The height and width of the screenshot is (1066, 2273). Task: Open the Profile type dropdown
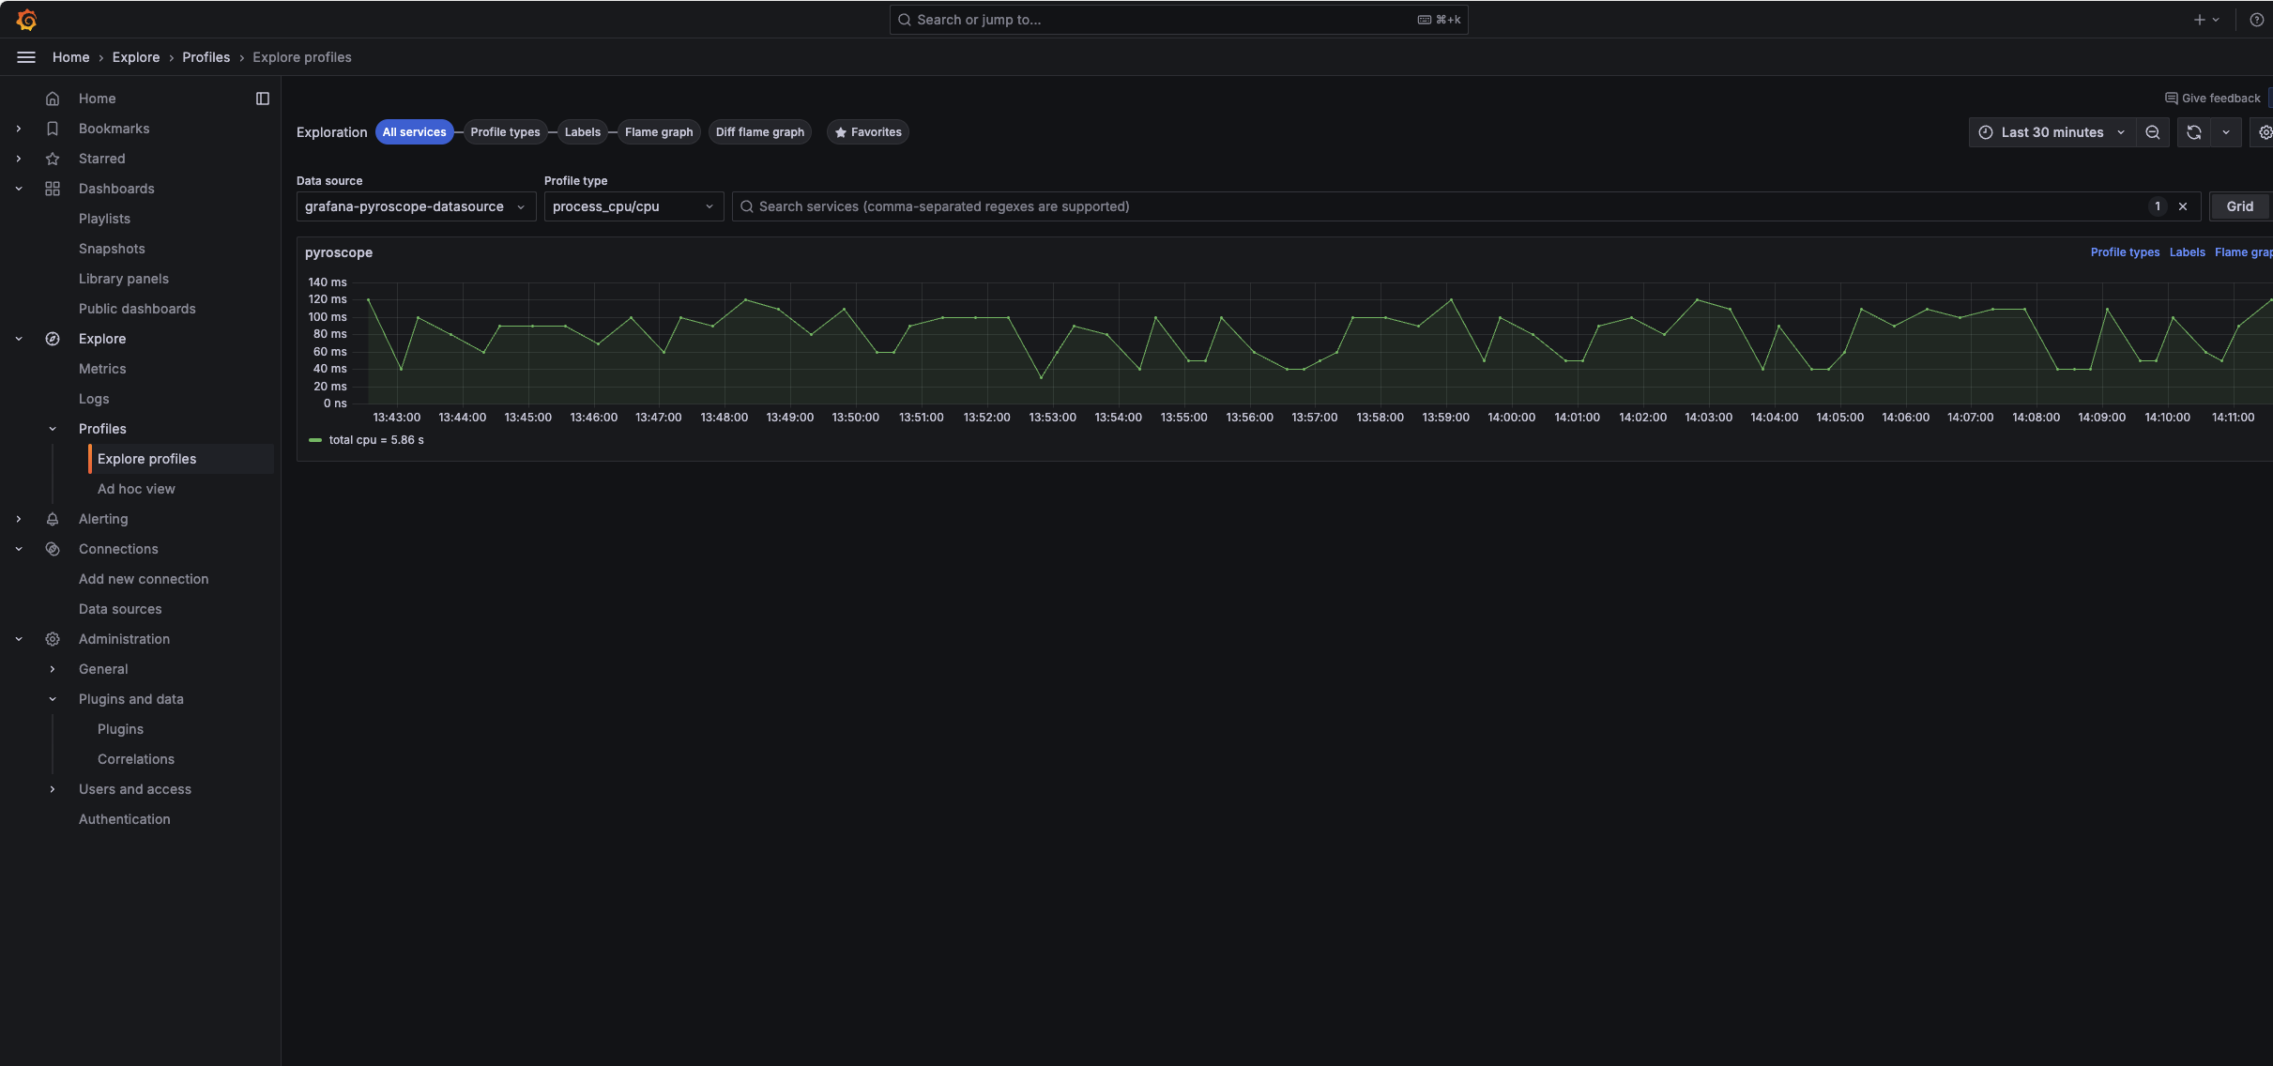pyautogui.click(x=633, y=206)
